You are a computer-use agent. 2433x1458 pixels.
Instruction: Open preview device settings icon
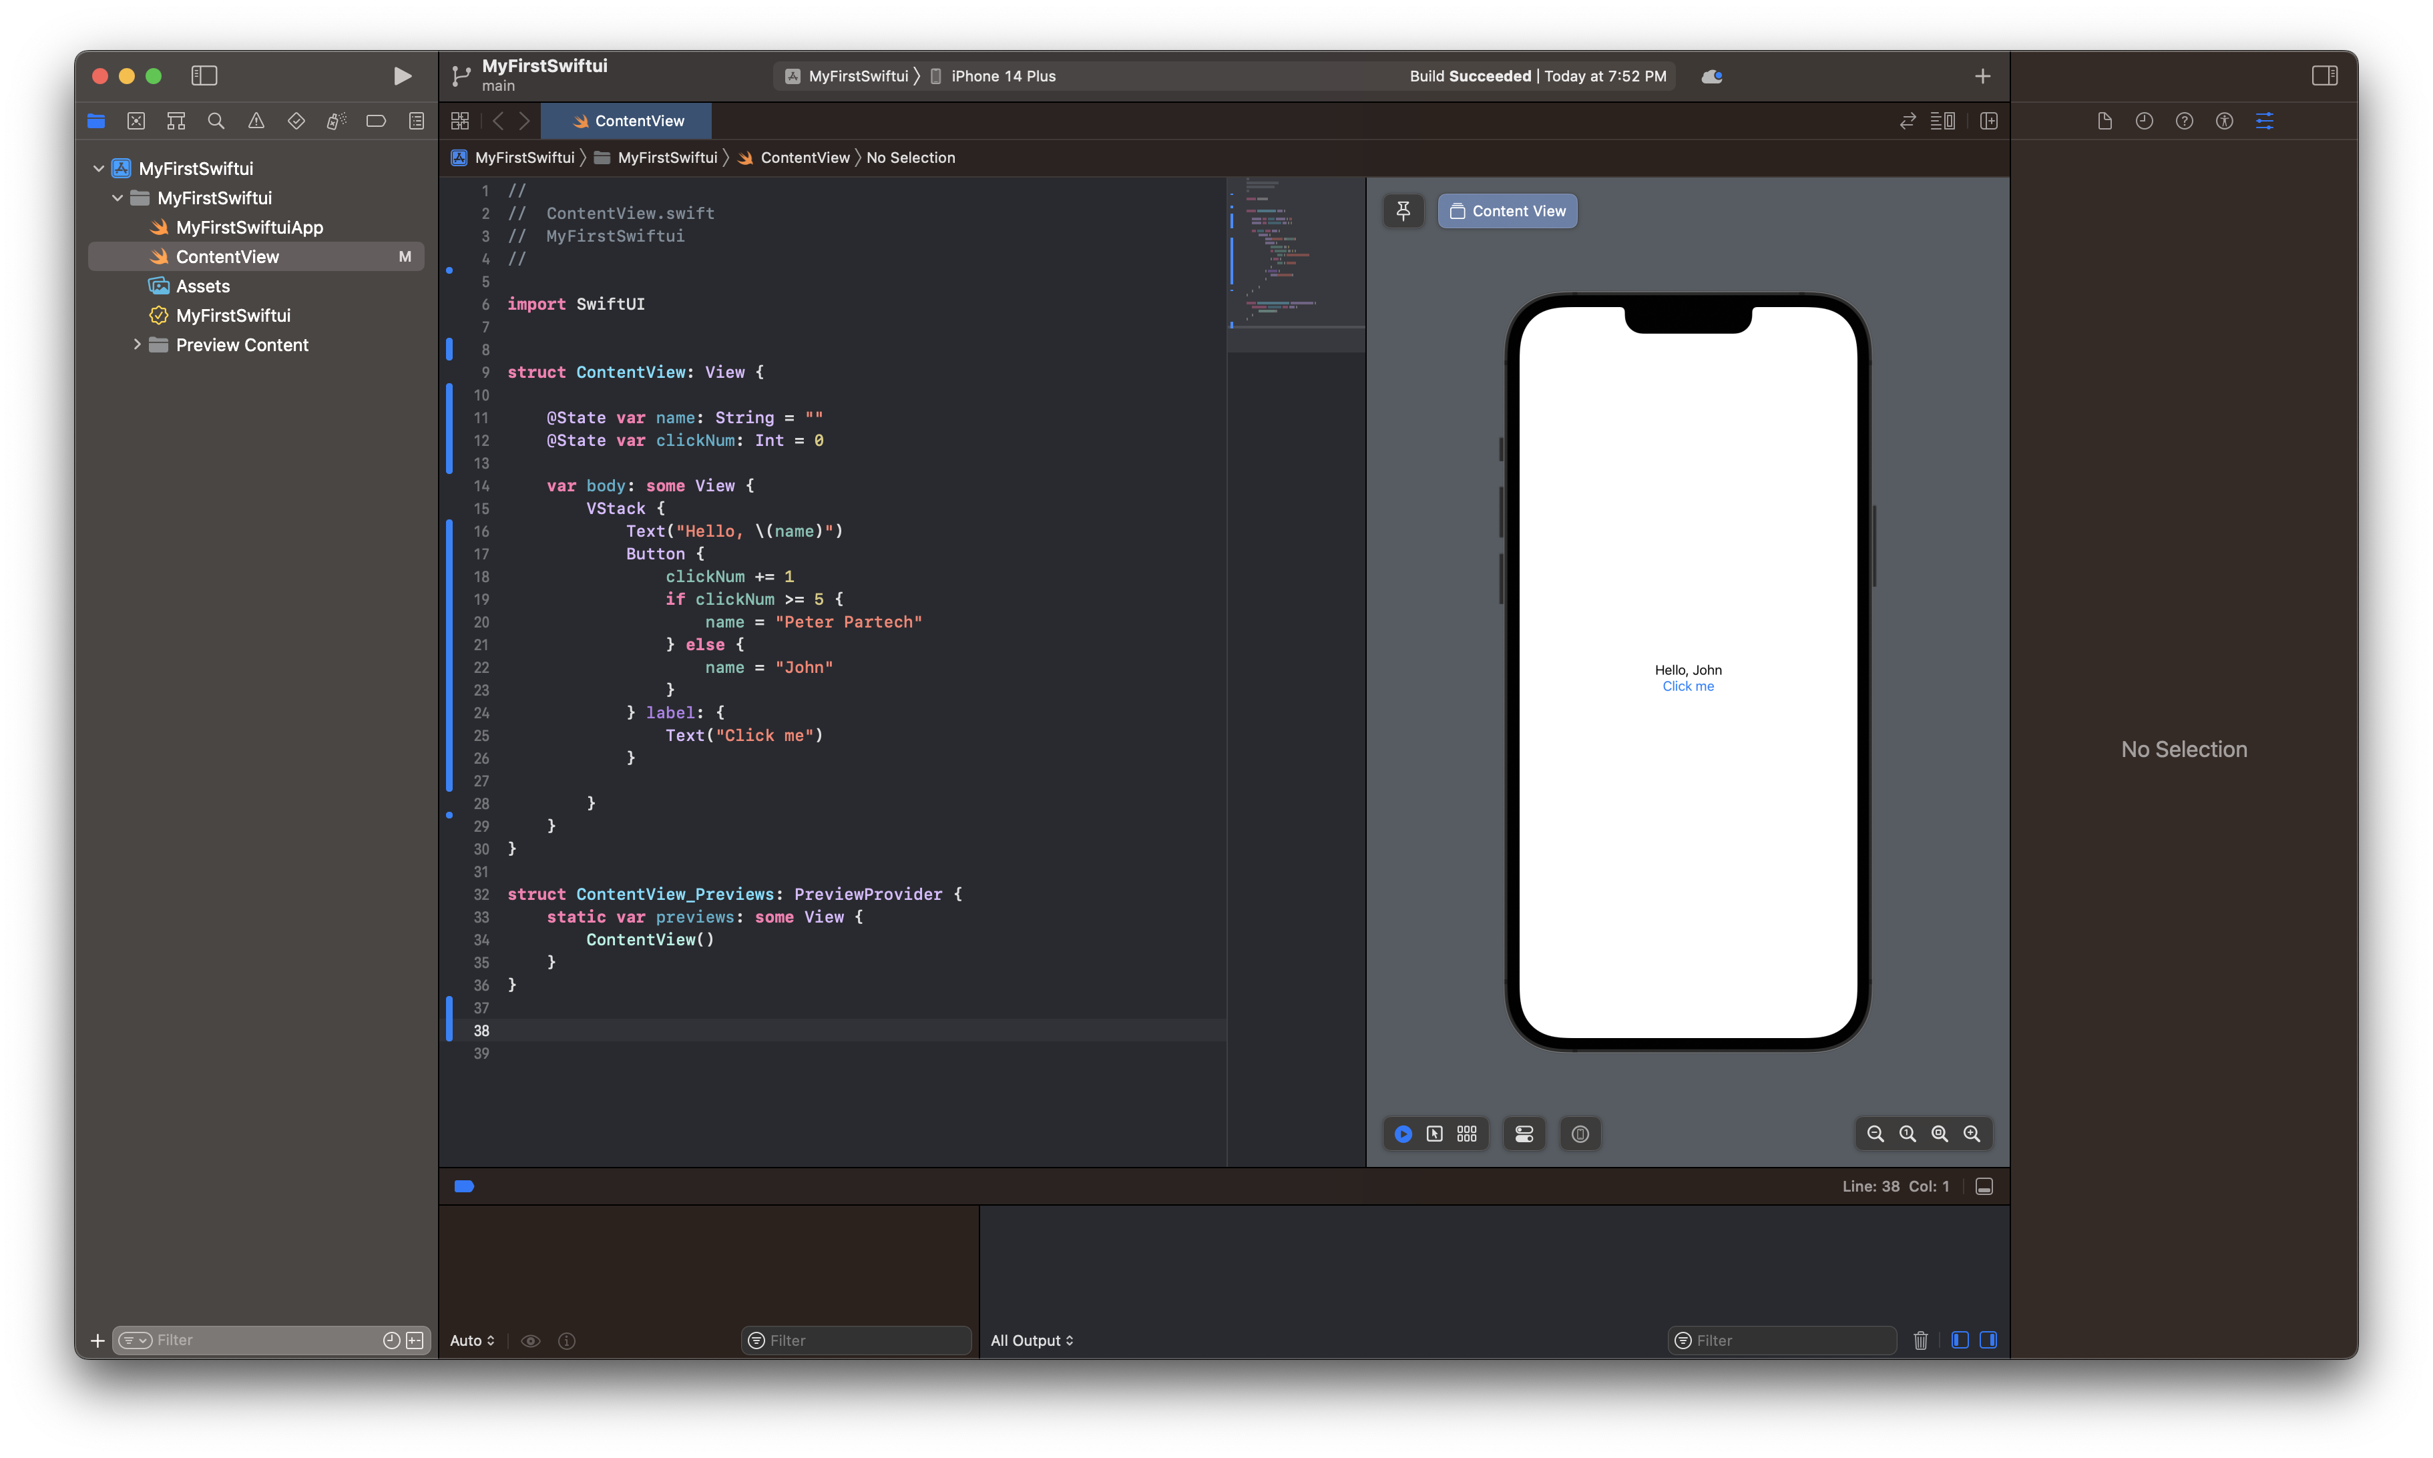[1524, 1134]
